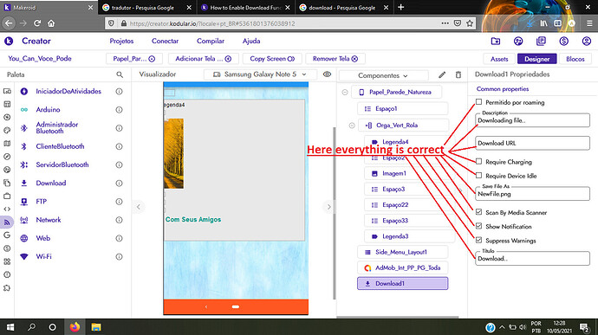Click the Designer button

(537, 59)
